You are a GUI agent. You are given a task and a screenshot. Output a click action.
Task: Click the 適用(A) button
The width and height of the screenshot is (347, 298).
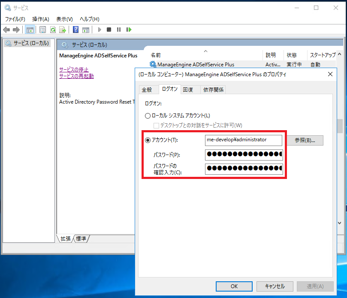click(315, 286)
